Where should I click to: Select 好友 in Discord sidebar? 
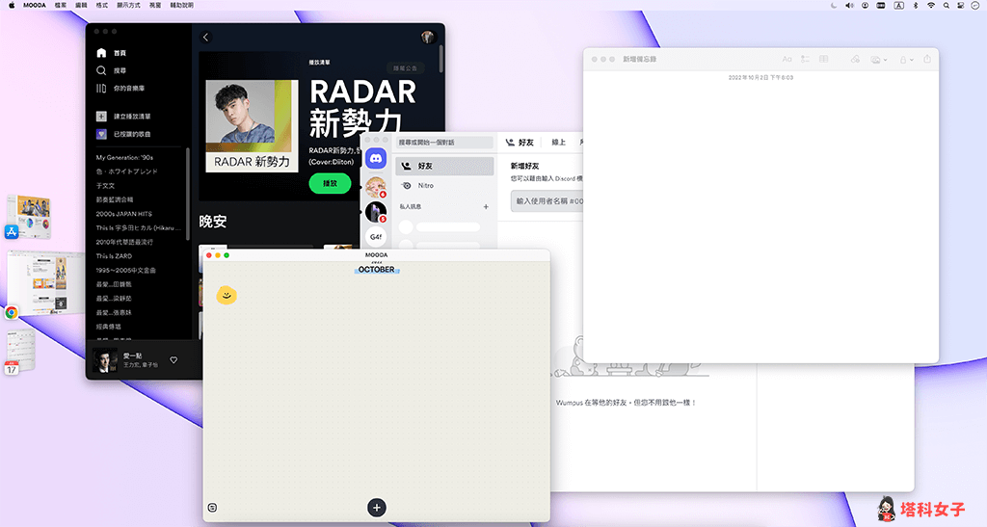pos(444,166)
